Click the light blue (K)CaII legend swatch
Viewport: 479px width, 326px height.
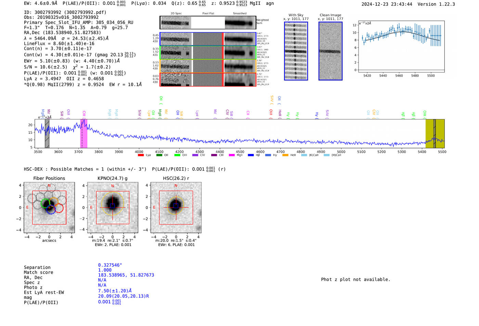coord(304,155)
